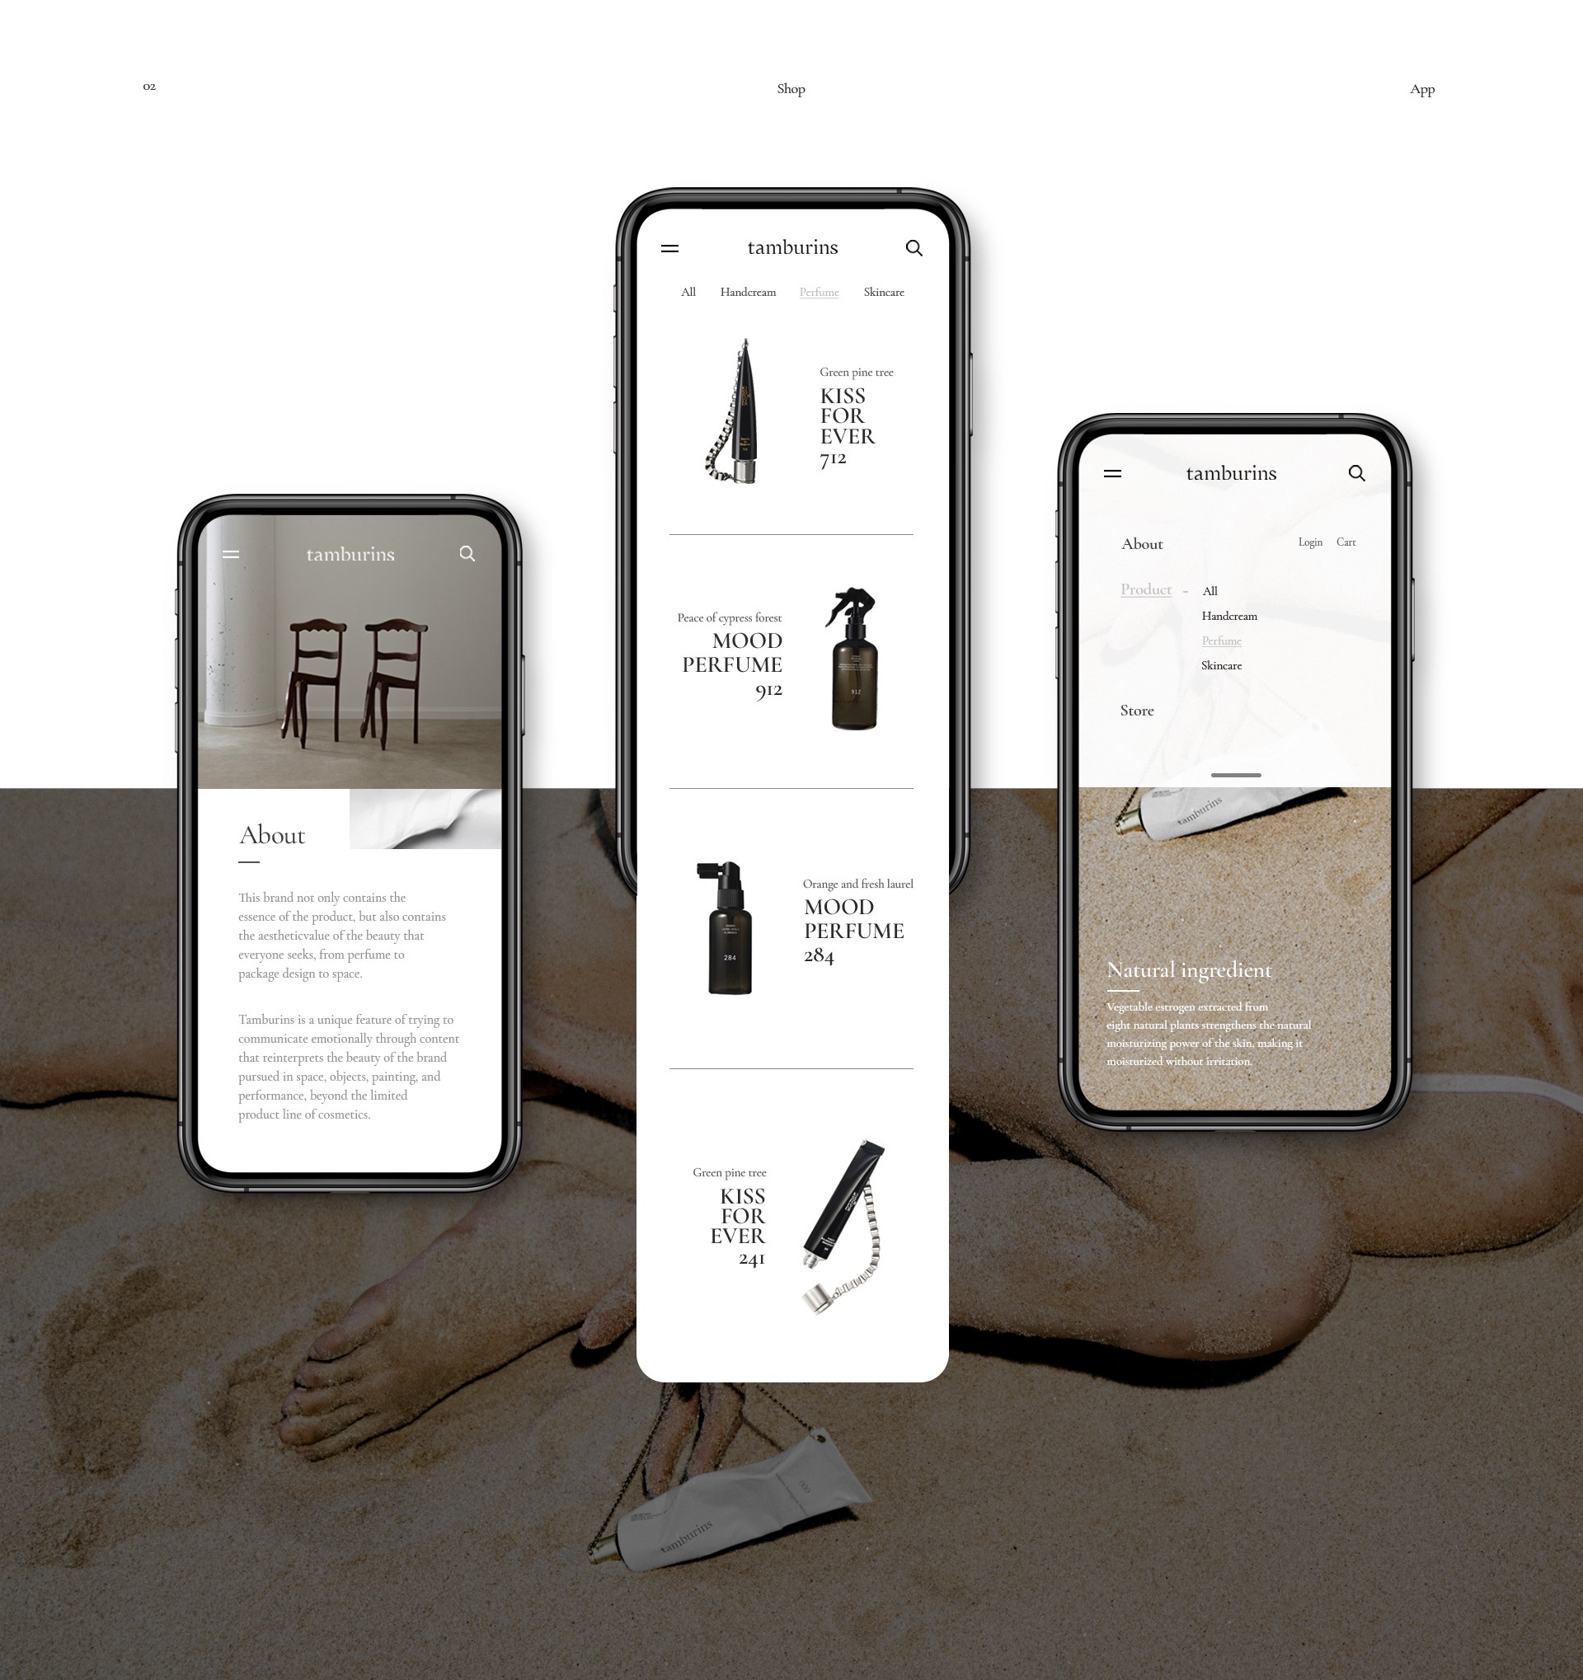
Task: Tap the hamburger menu icon (left phone)
Action: [233, 555]
